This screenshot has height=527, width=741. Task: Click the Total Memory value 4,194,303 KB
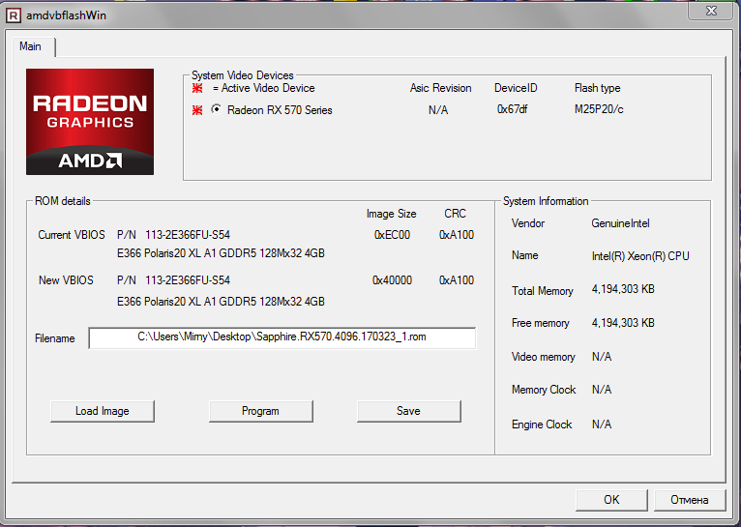[623, 289]
